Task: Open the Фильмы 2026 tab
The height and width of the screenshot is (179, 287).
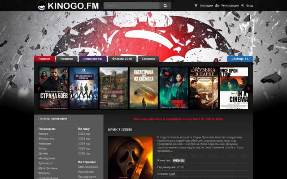Action: click(122, 59)
